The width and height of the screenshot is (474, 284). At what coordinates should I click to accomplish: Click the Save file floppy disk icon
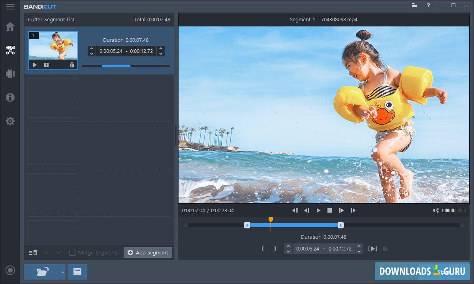(77, 272)
